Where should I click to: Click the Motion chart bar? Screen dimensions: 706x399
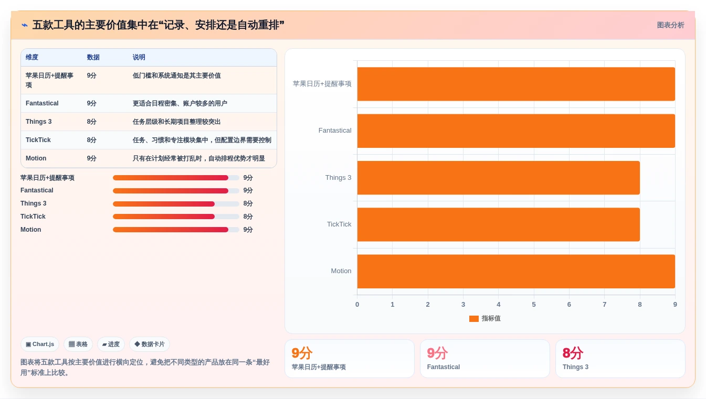pos(516,271)
